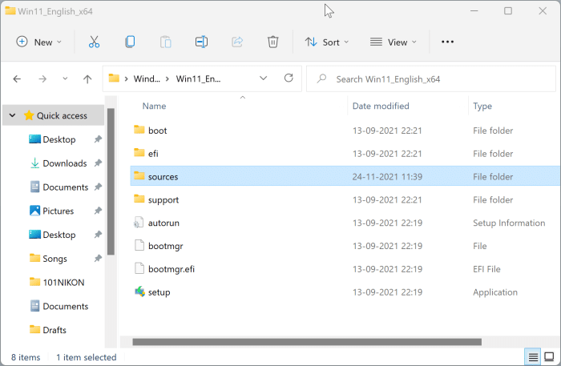Screen dimensions: 561x366
Task: Click the Application type cell
Action: tap(495, 292)
